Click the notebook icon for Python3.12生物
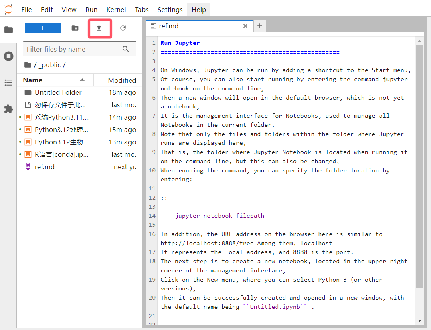This screenshot has width=431, height=330. click(28, 142)
